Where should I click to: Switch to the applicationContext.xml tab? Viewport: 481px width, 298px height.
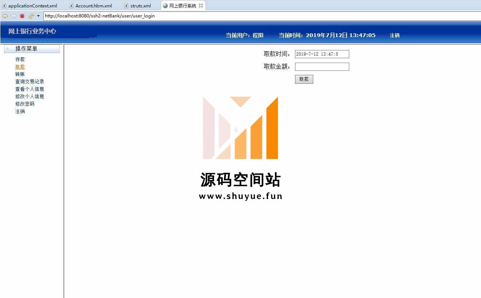click(x=30, y=6)
